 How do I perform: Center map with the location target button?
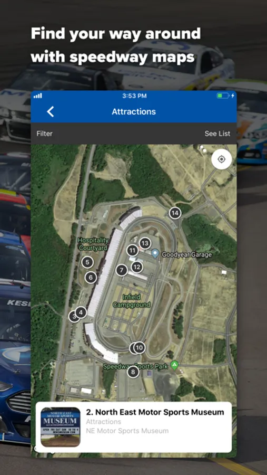point(221,159)
